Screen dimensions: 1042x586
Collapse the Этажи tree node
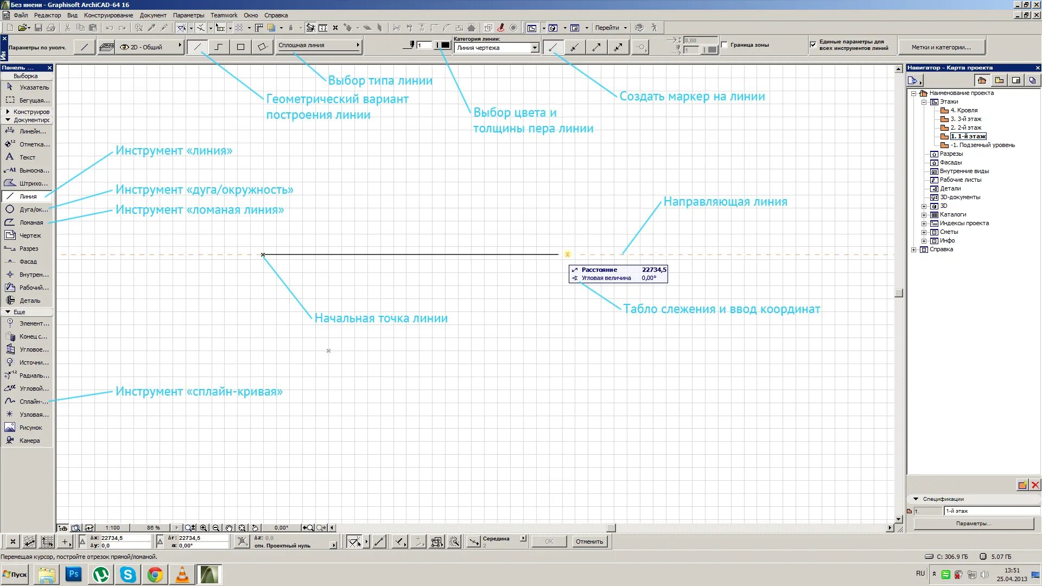pos(924,102)
